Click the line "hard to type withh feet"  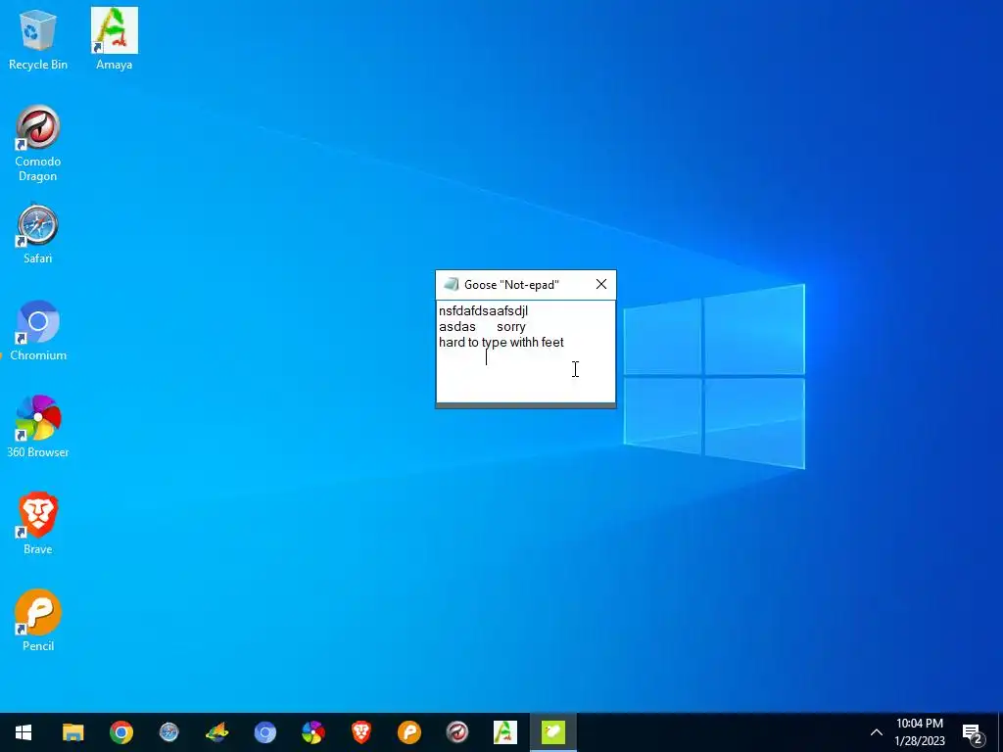[501, 343]
